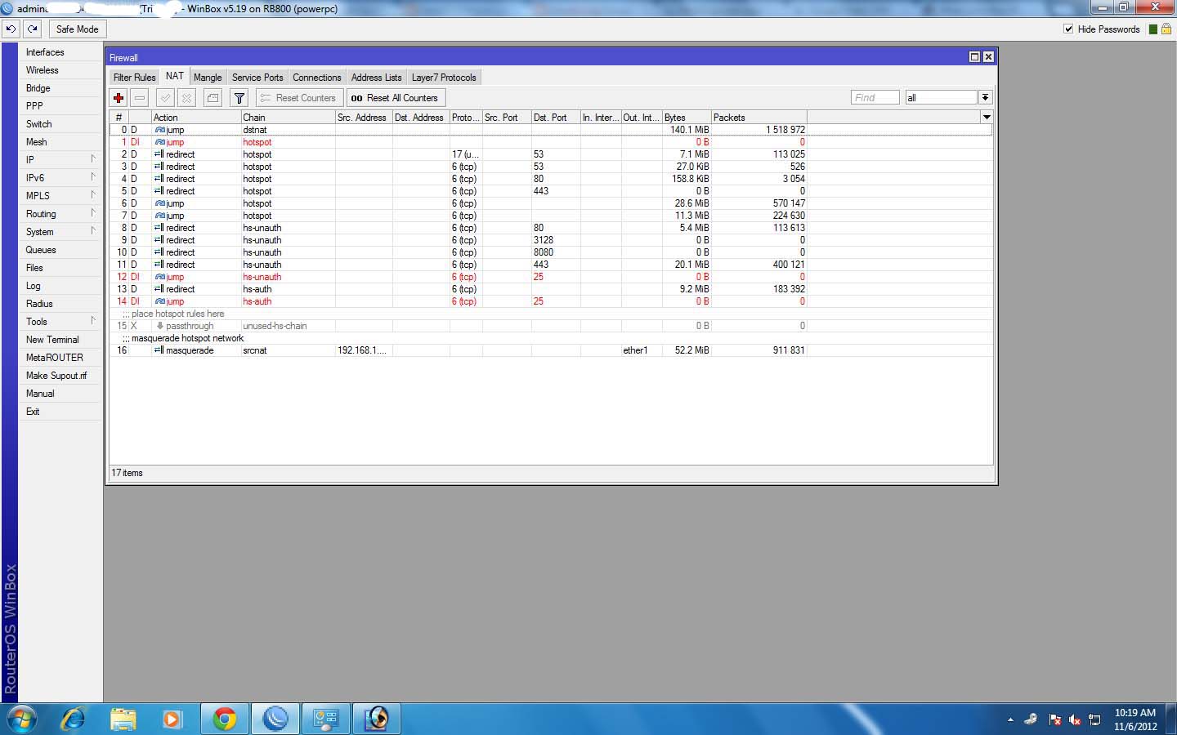Click the Enable rule checkmark icon
This screenshot has width=1177, height=735.
[x=165, y=98]
